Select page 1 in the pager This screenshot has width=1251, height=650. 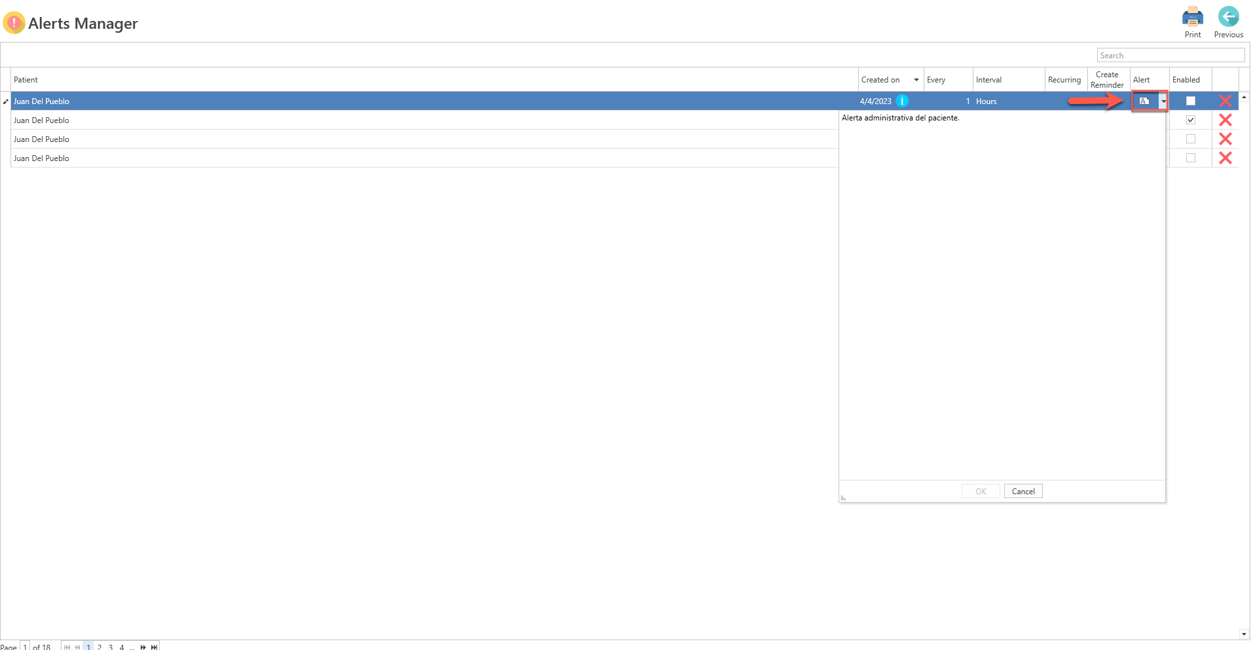(x=88, y=647)
